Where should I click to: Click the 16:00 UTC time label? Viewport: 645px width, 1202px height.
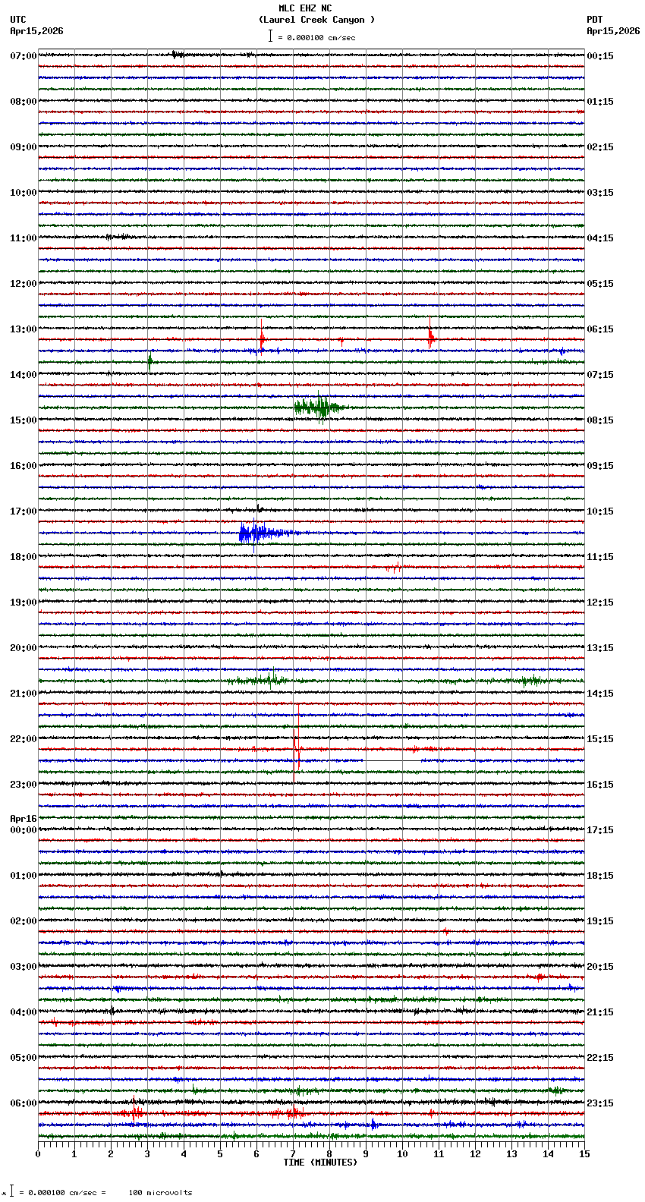(24, 466)
